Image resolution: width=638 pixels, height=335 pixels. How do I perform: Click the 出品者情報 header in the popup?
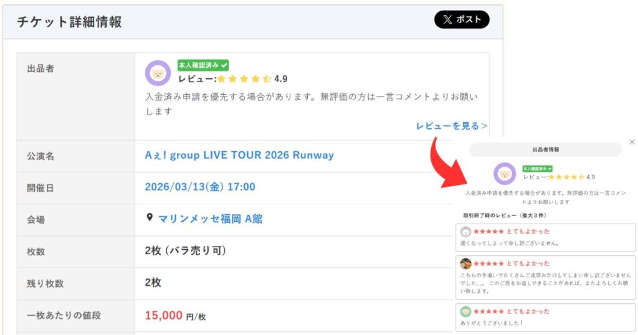(x=545, y=149)
